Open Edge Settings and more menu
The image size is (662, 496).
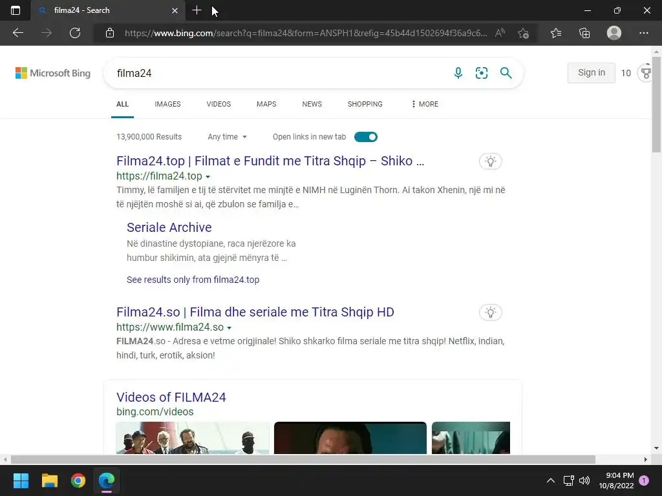pos(643,33)
